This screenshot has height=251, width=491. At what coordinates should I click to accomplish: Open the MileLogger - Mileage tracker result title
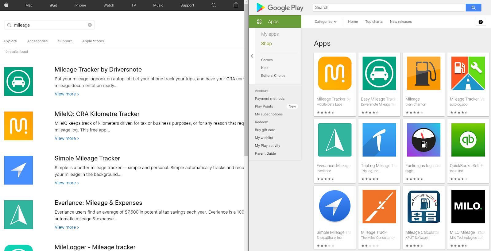95,247
